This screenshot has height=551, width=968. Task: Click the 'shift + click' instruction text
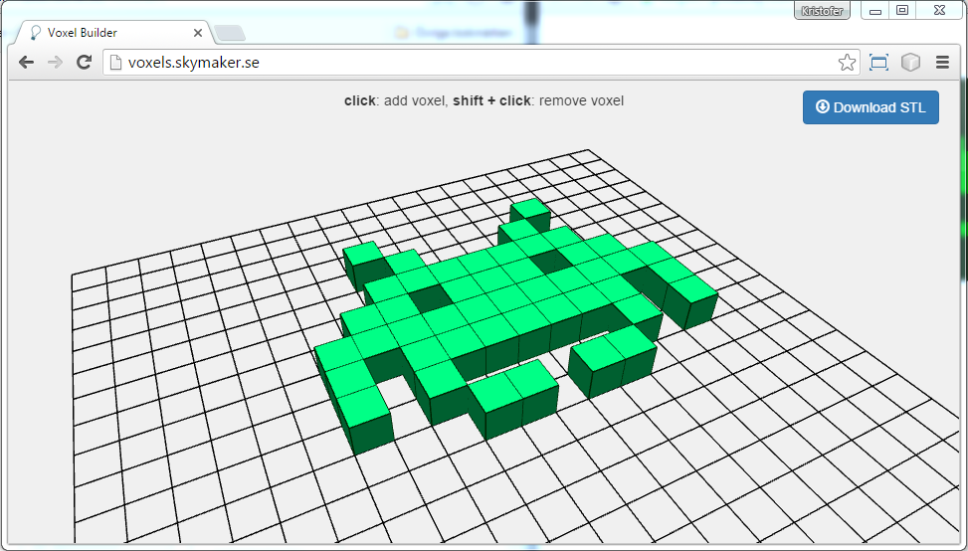tap(491, 100)
